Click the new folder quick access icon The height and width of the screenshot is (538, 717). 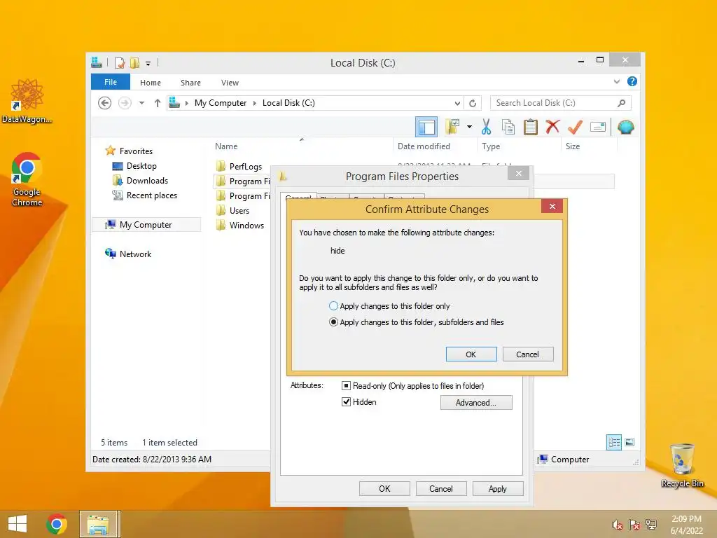tap(134, 62)
